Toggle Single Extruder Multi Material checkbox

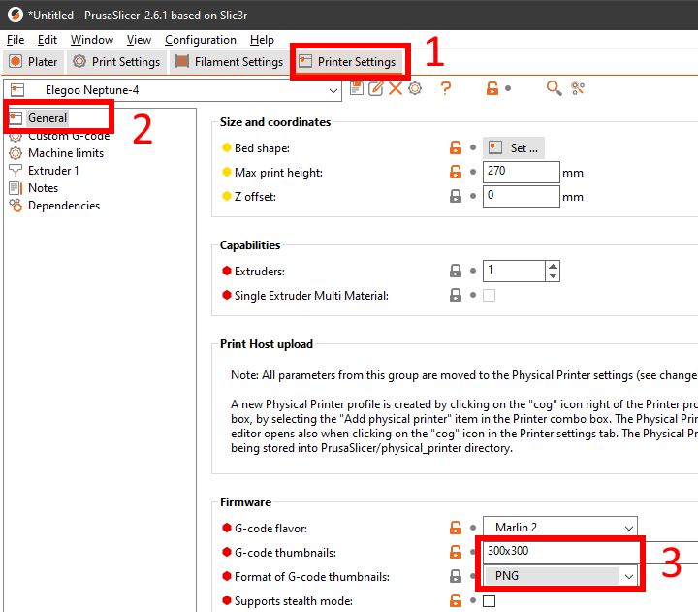[489, 295]
